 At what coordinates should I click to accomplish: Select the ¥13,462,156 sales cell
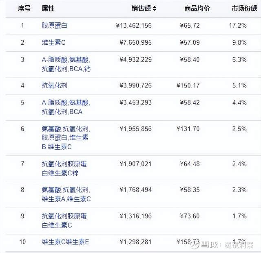coord(134,26)
